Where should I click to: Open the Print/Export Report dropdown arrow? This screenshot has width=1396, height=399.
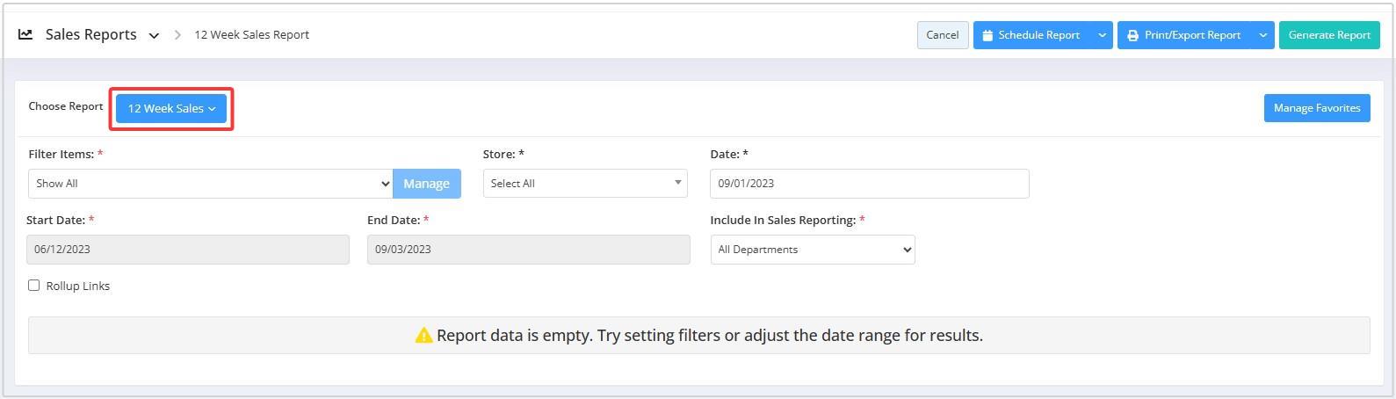click(1263, 35)
